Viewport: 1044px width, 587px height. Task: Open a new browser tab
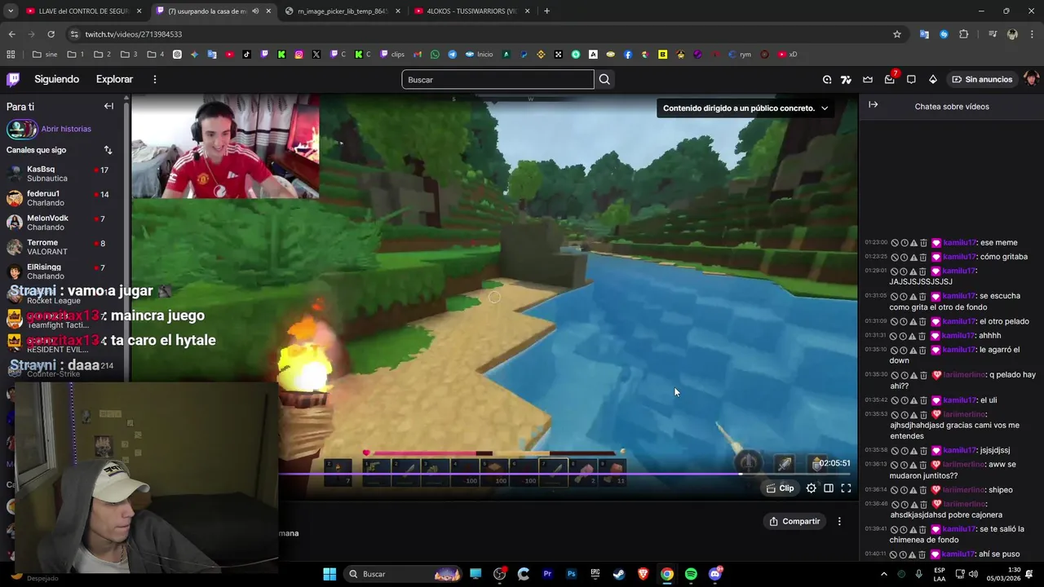[546, 11]
